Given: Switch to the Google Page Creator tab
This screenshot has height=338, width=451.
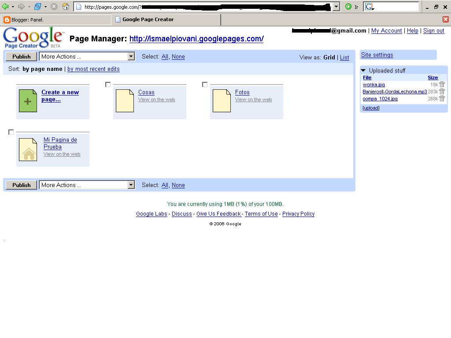Looking at the screenshot, I should 166,19.
